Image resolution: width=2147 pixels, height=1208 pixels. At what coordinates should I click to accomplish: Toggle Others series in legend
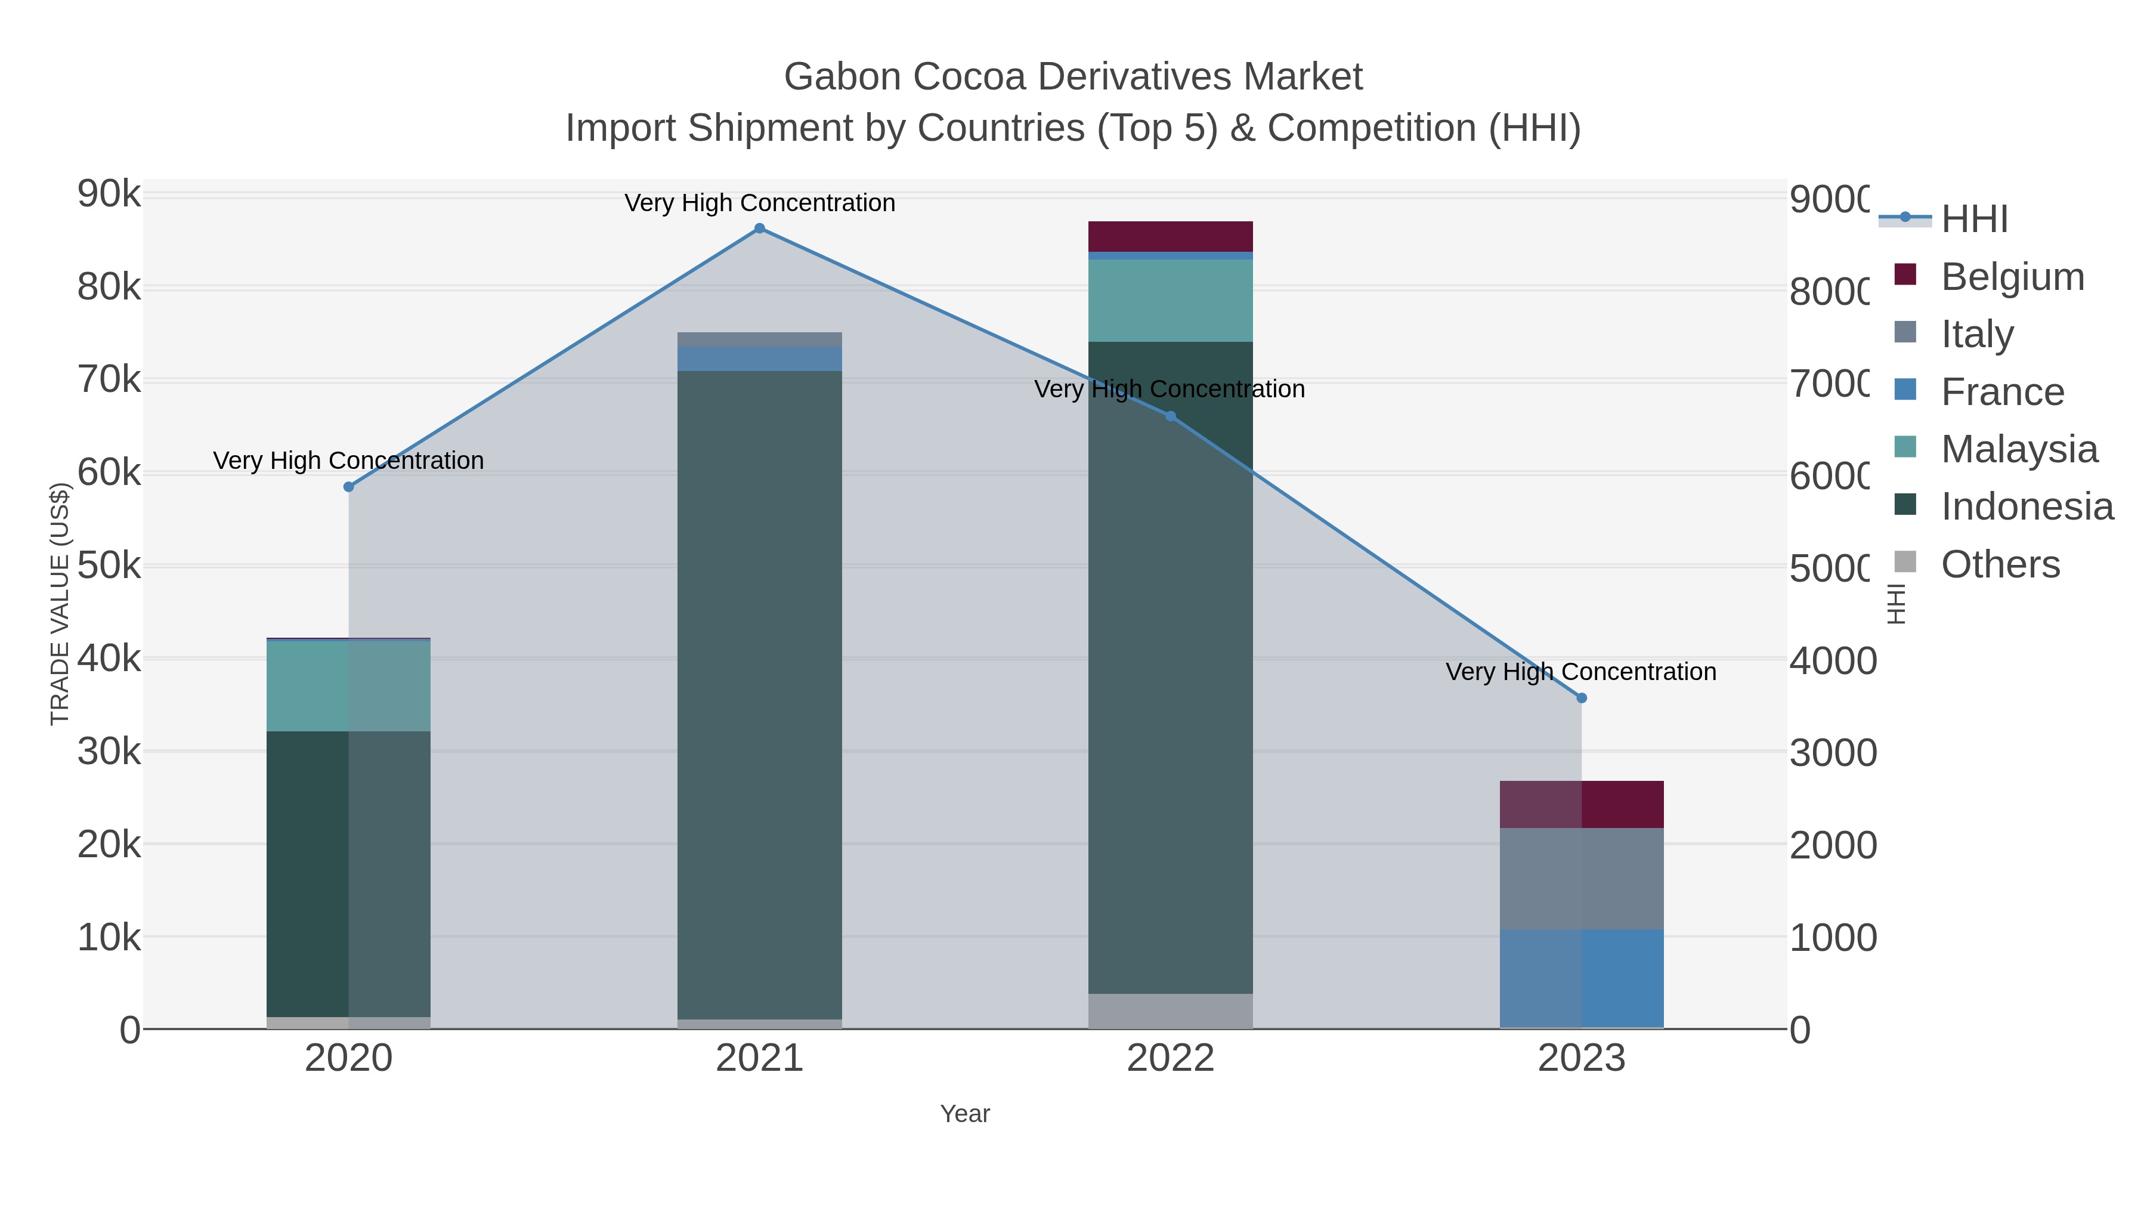click(1977, 564)
